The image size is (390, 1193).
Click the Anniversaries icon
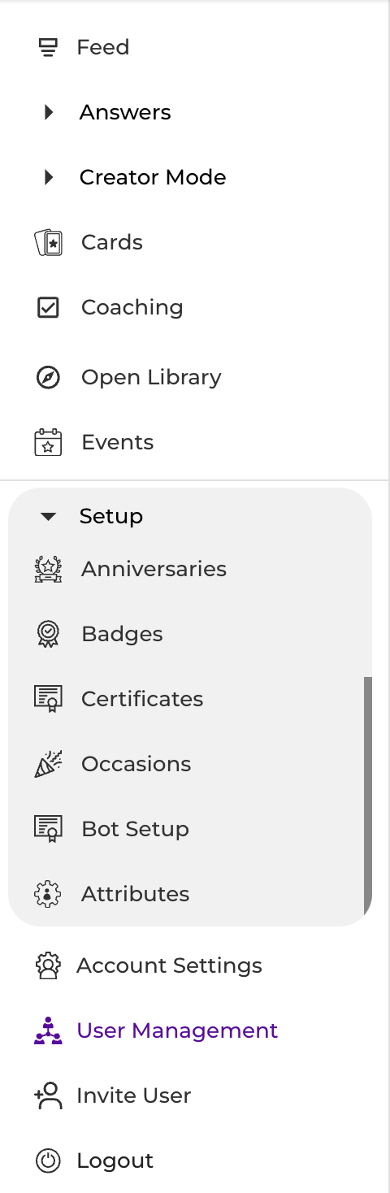click(x=48, y=569)
